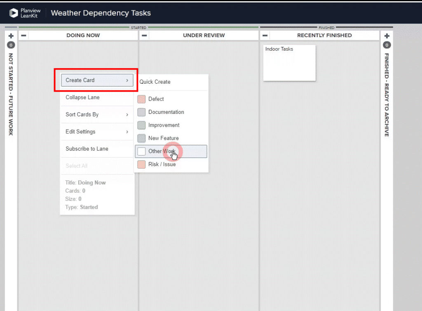
Task: Expand the Not Started lane plus icon
Action: tap(11, 36)
